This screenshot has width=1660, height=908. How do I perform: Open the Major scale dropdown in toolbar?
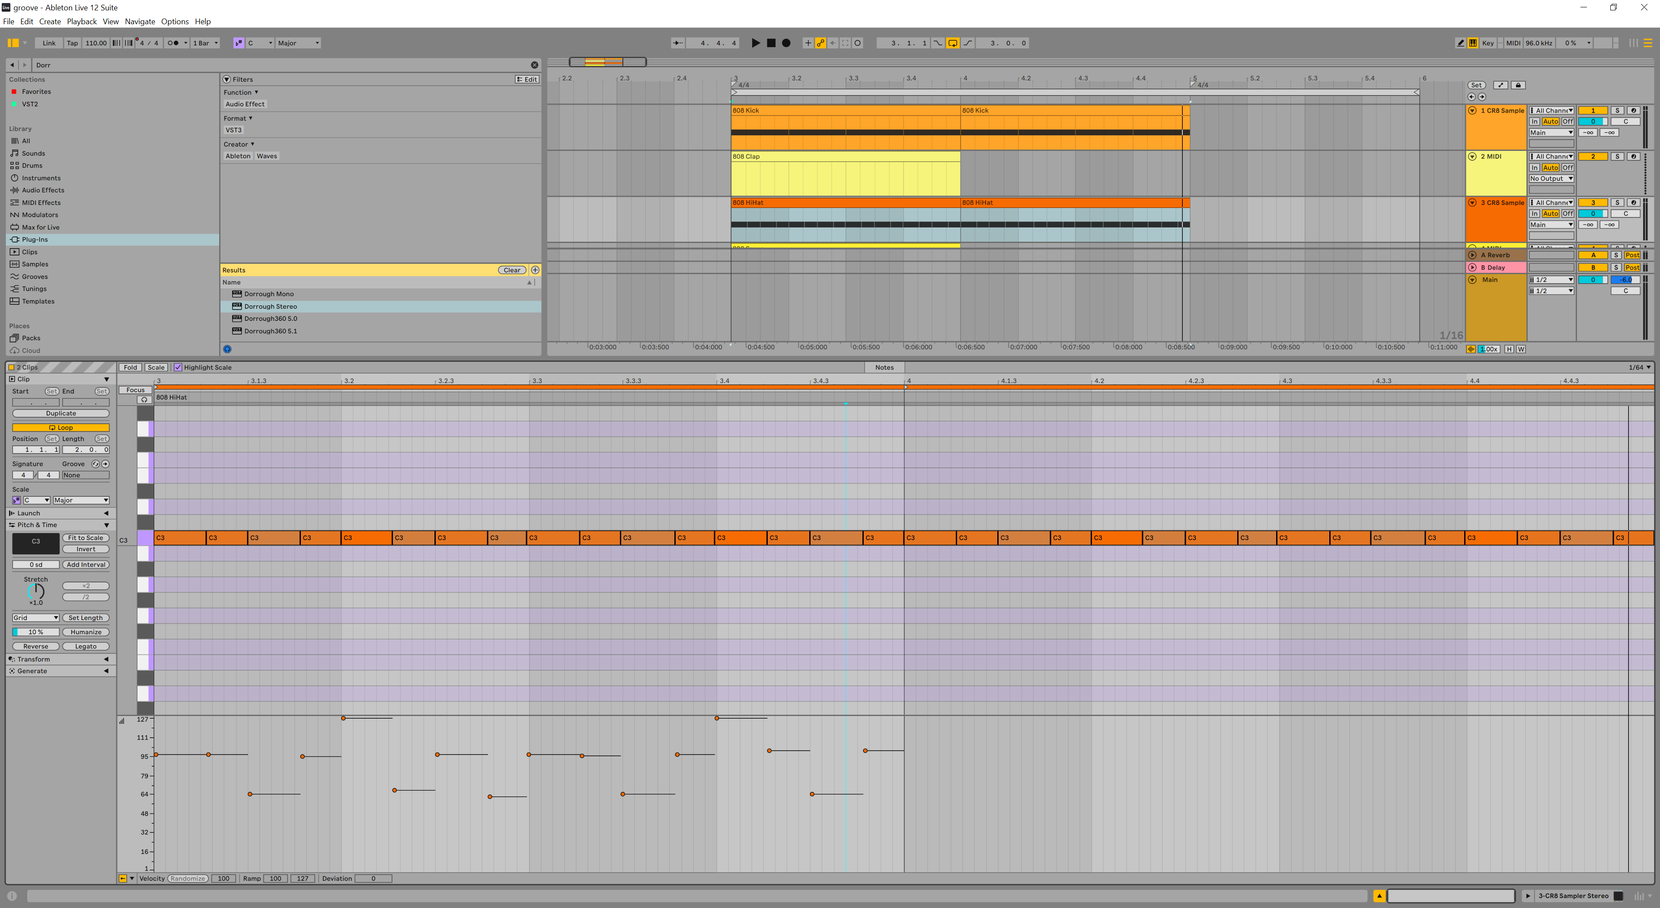click(x=298, y=43)
